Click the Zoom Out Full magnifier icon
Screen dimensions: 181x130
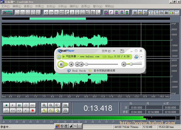coord(57,105)
